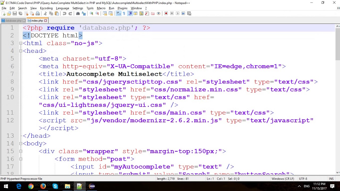Close the index.php tab

pos(45,20)
